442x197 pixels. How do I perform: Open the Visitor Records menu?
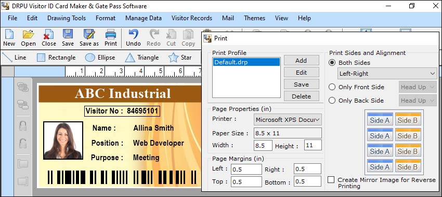(192, 18)
